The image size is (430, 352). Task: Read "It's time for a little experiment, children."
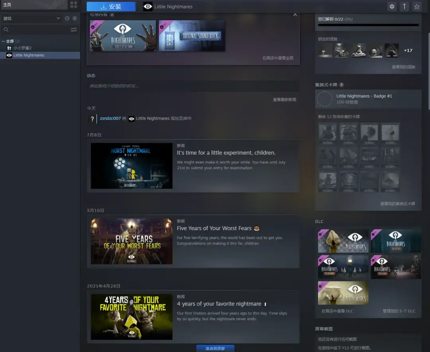[226, 153]
